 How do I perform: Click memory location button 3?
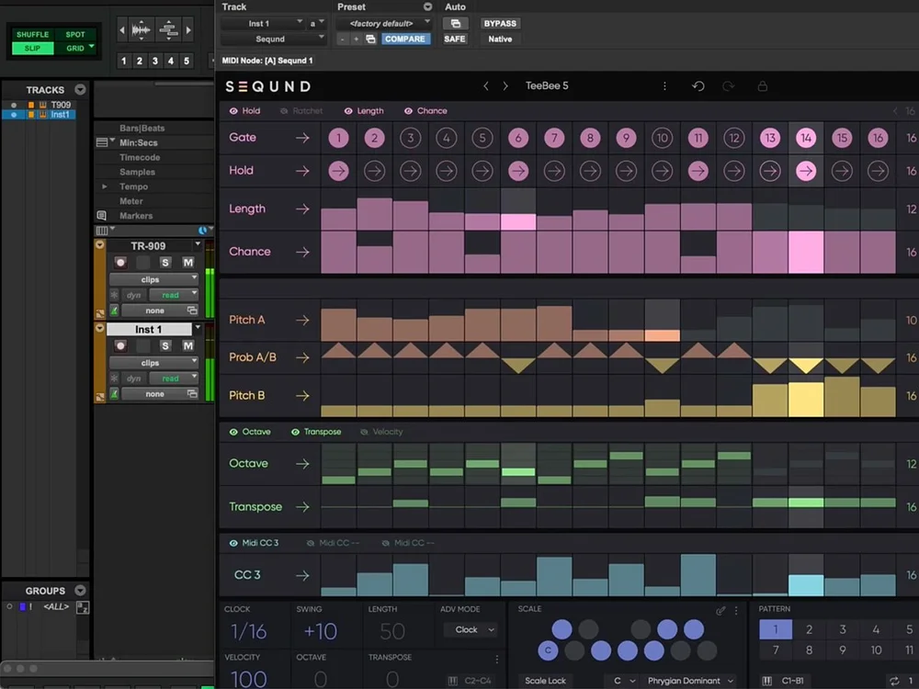[x=154, y=61]
